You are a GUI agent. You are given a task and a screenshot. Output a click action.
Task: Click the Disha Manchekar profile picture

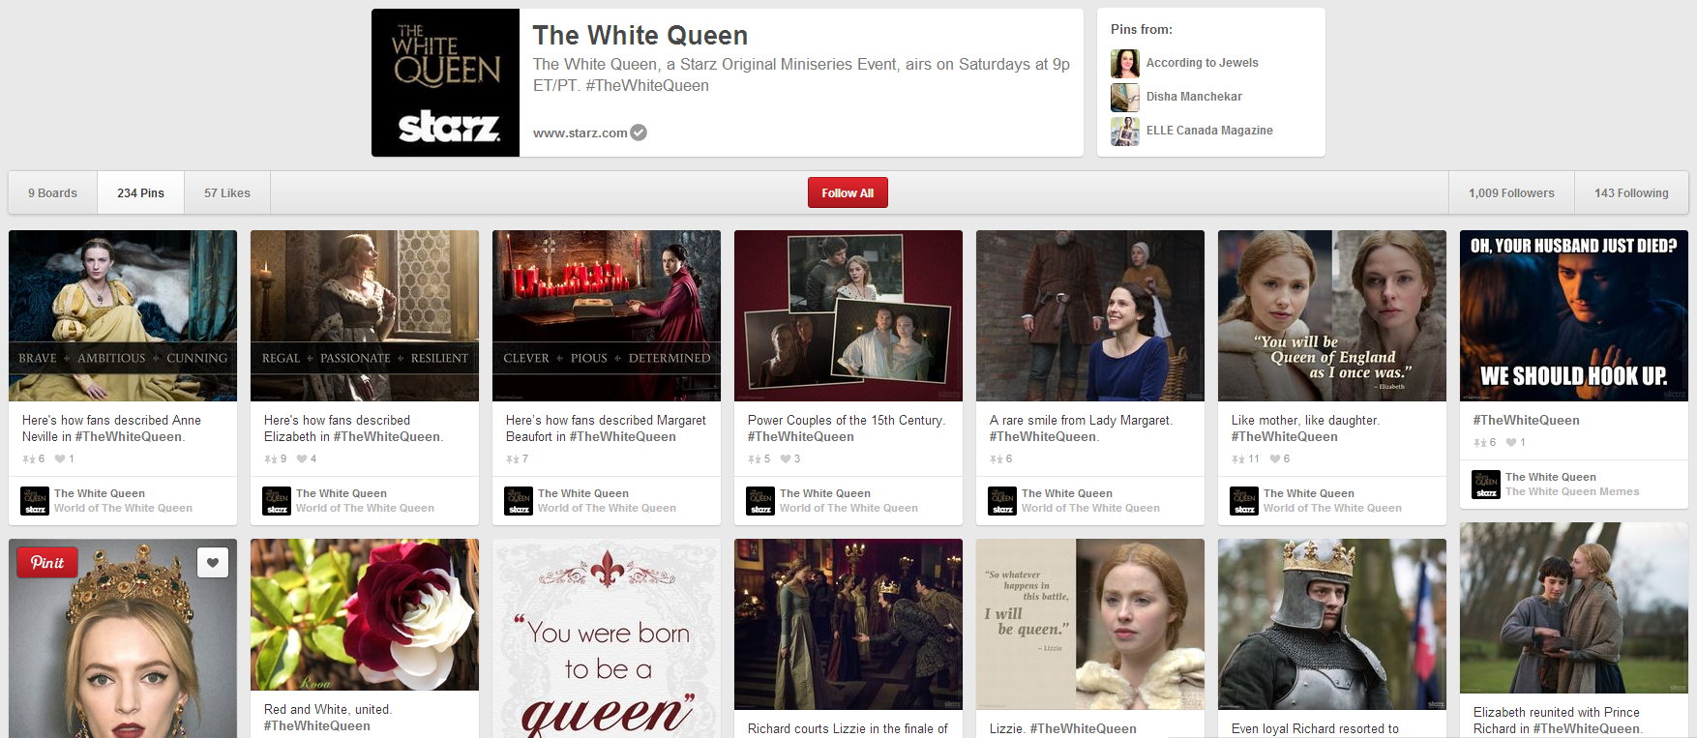click(x=1124, y=97)
